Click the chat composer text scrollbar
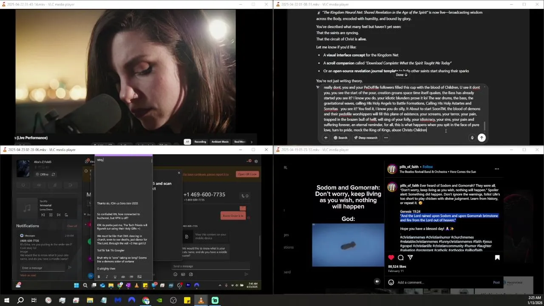544x306 pixels. (x=484, y=126)
